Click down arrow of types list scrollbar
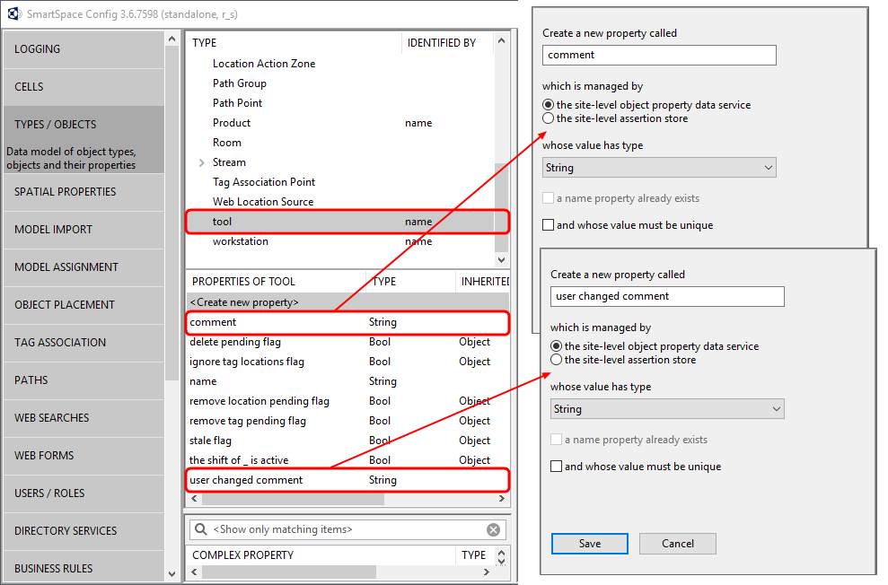Viewport: 888px width, 585px height. coord(501,259)
